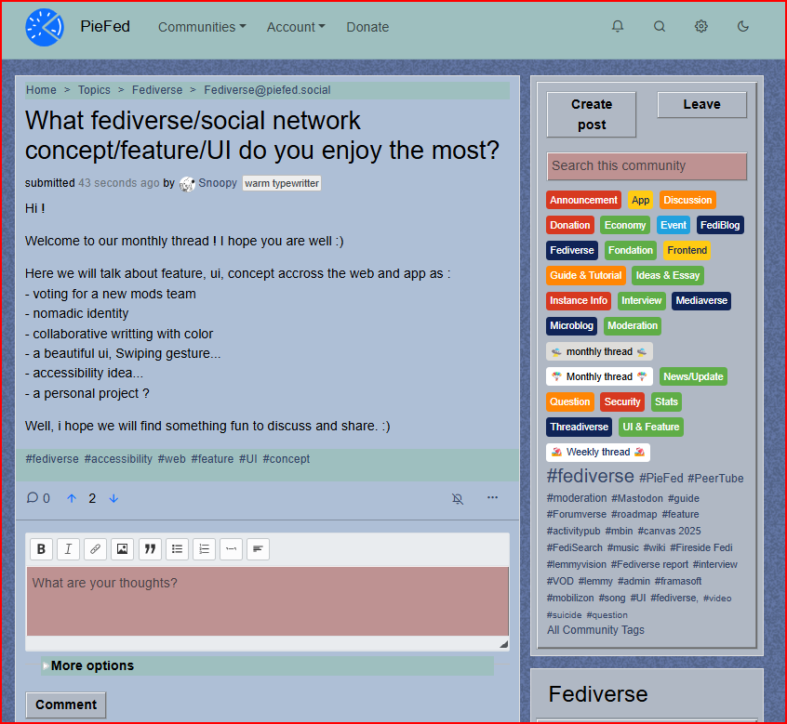Select the Guide & Tutorial flair

pos(586,275)
